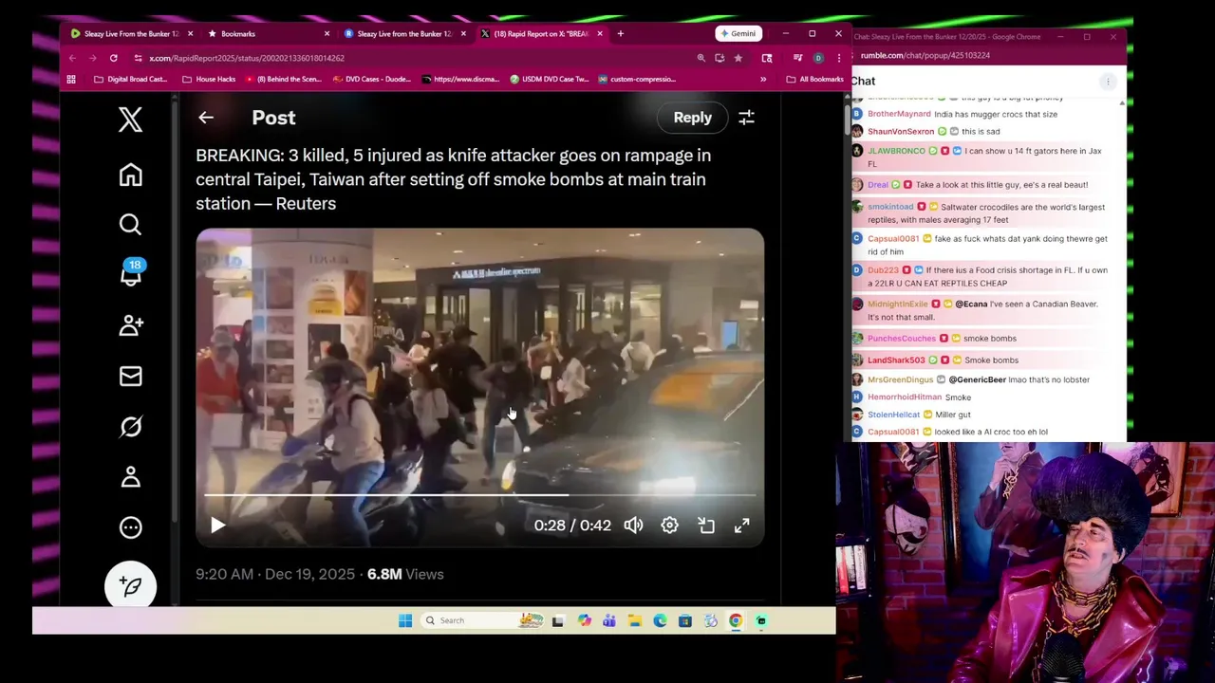Play the Taipei video

tap(217, 525)
